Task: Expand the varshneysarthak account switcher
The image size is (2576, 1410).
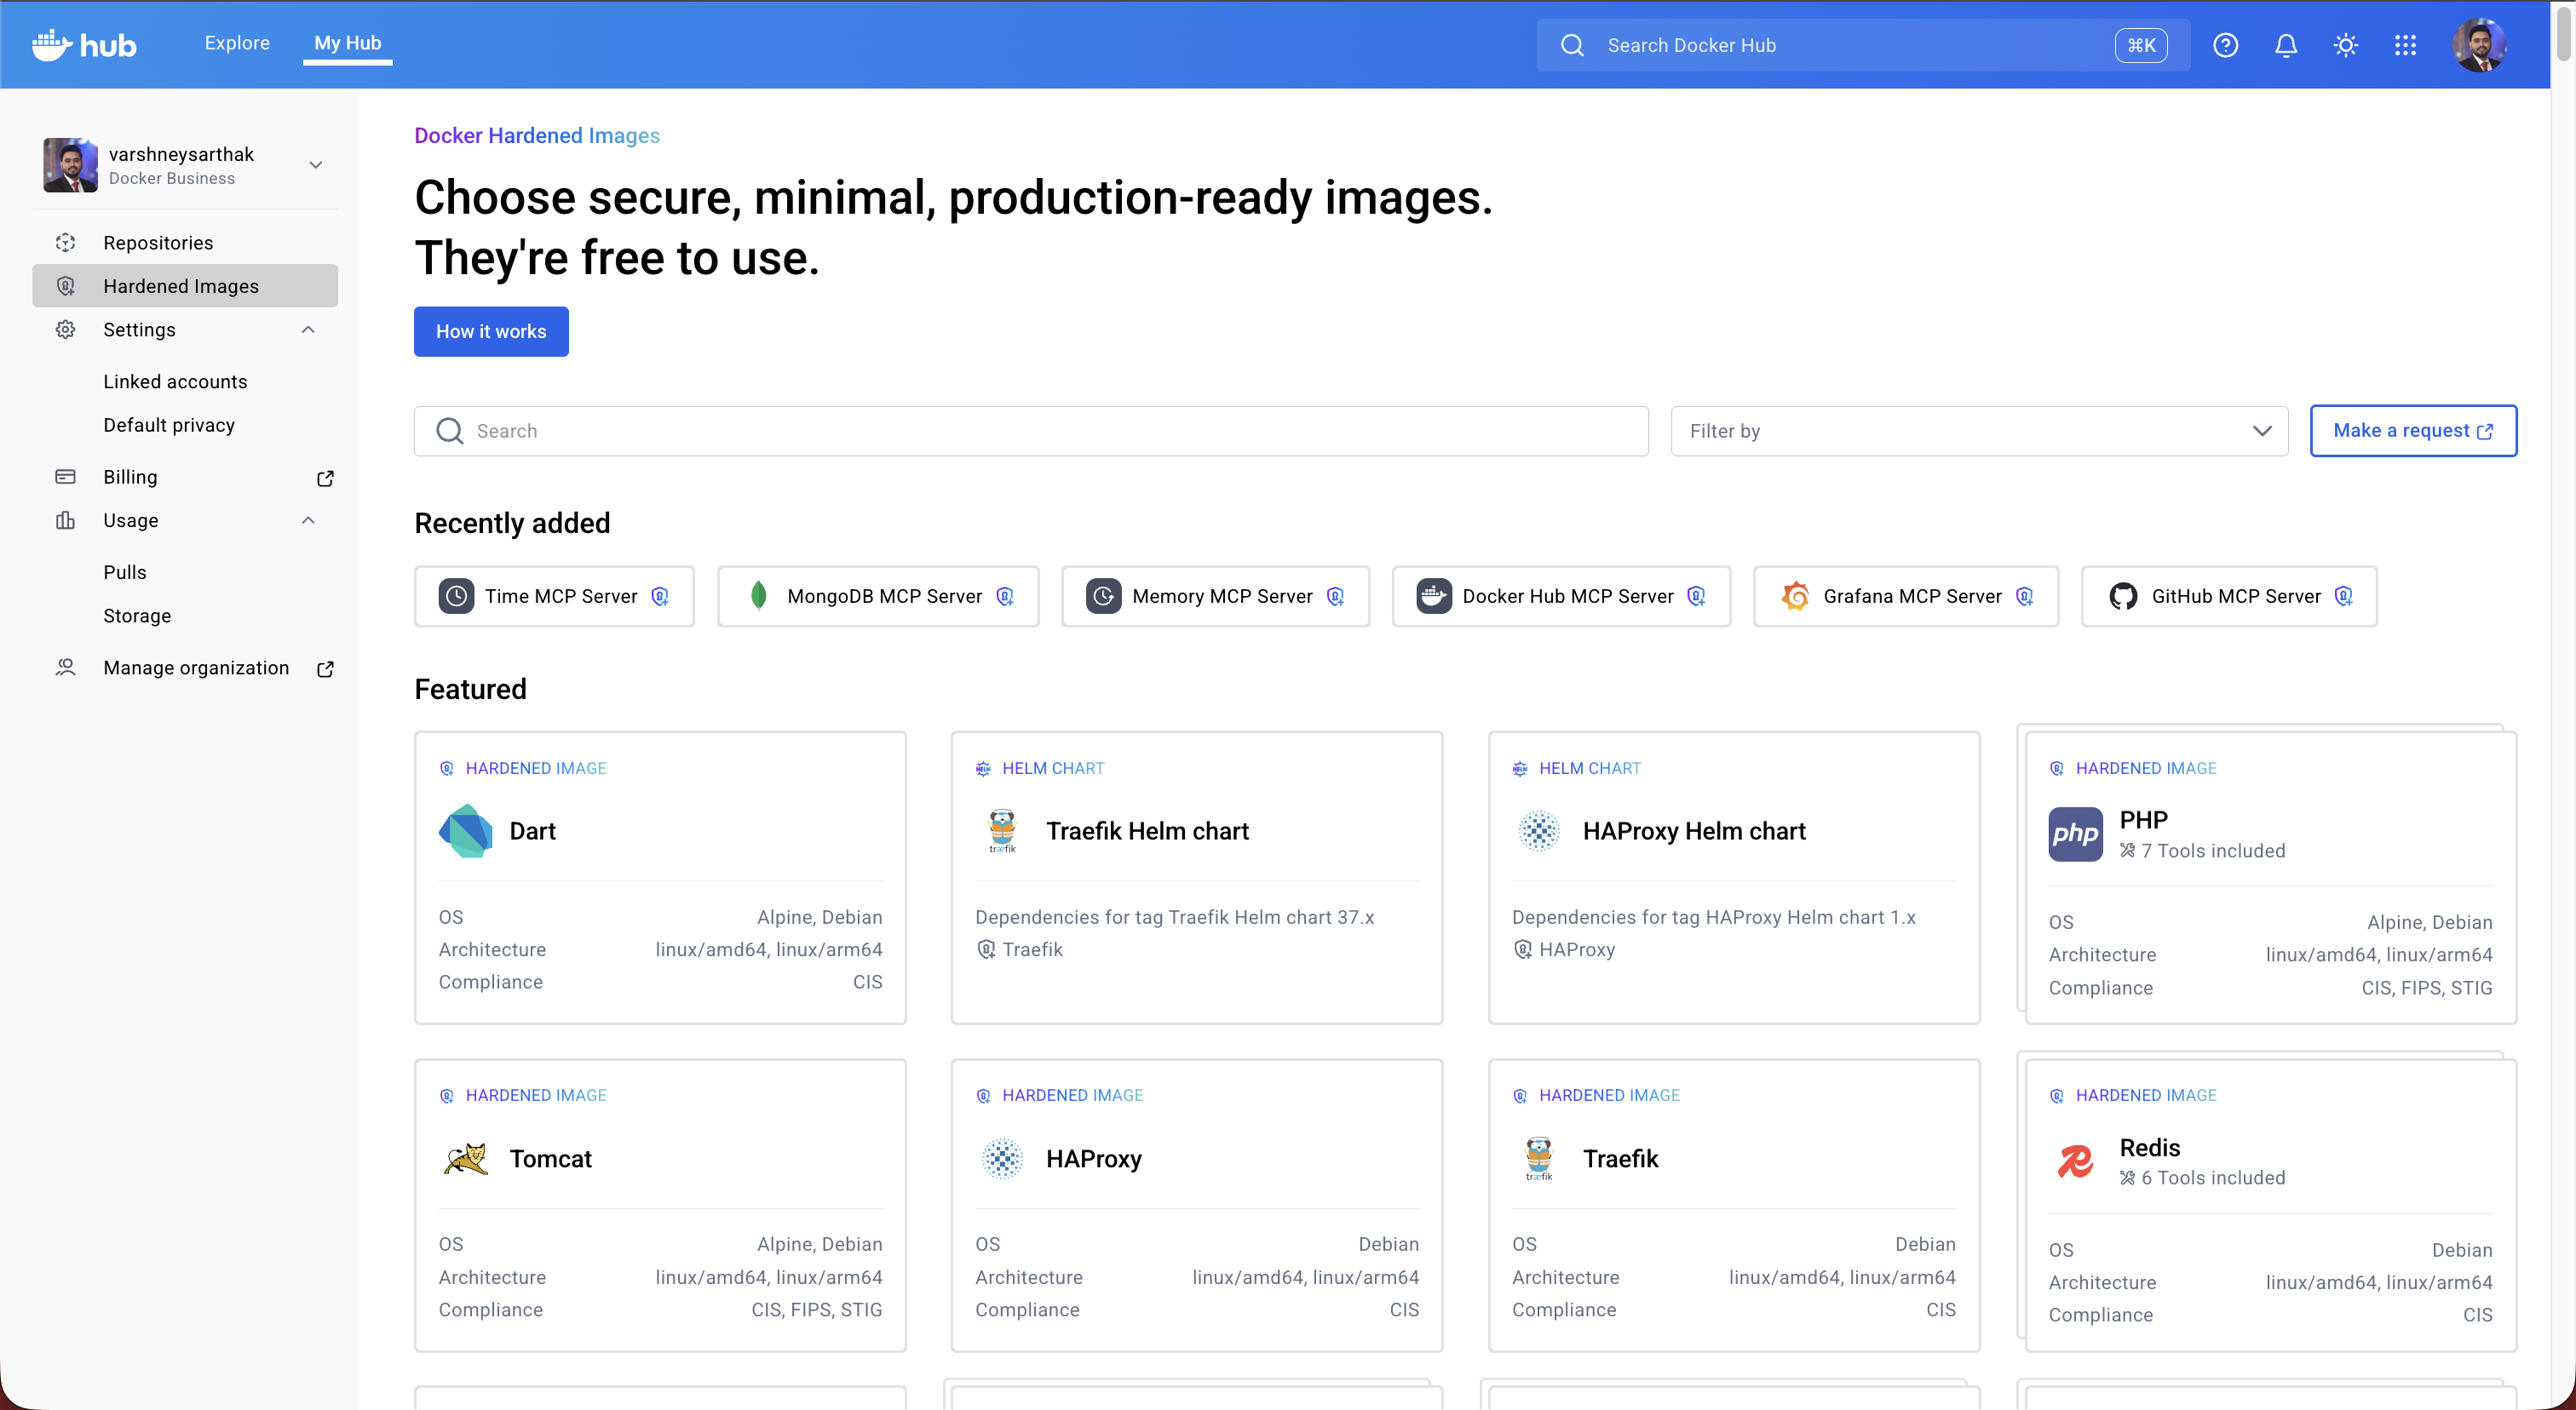Action: [315, 165]
